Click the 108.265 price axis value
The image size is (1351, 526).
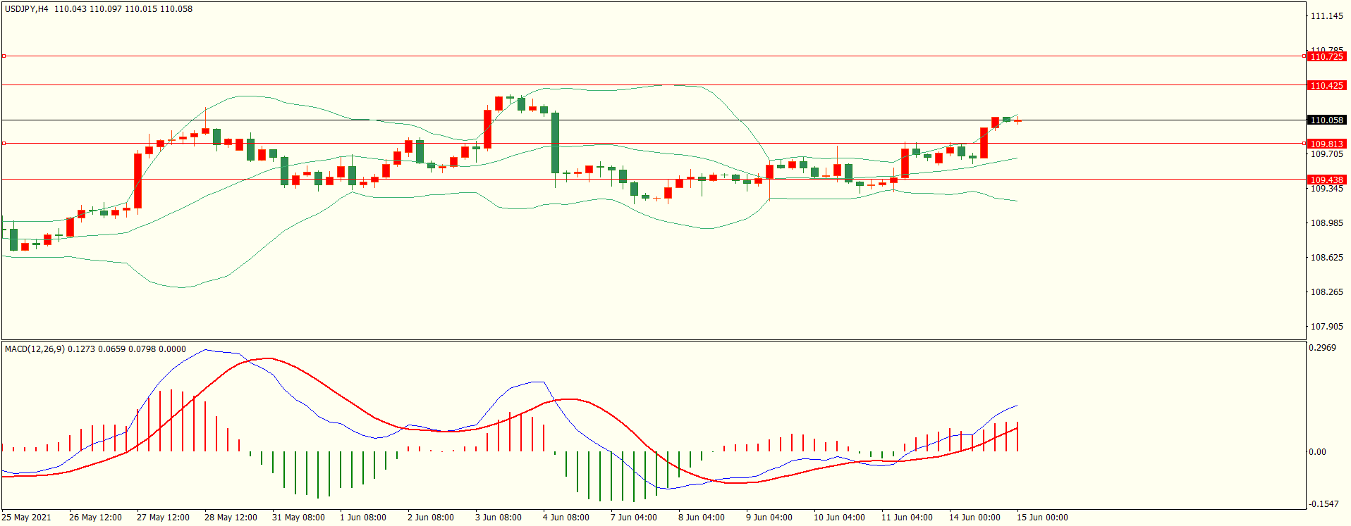tap(1326, 292)
